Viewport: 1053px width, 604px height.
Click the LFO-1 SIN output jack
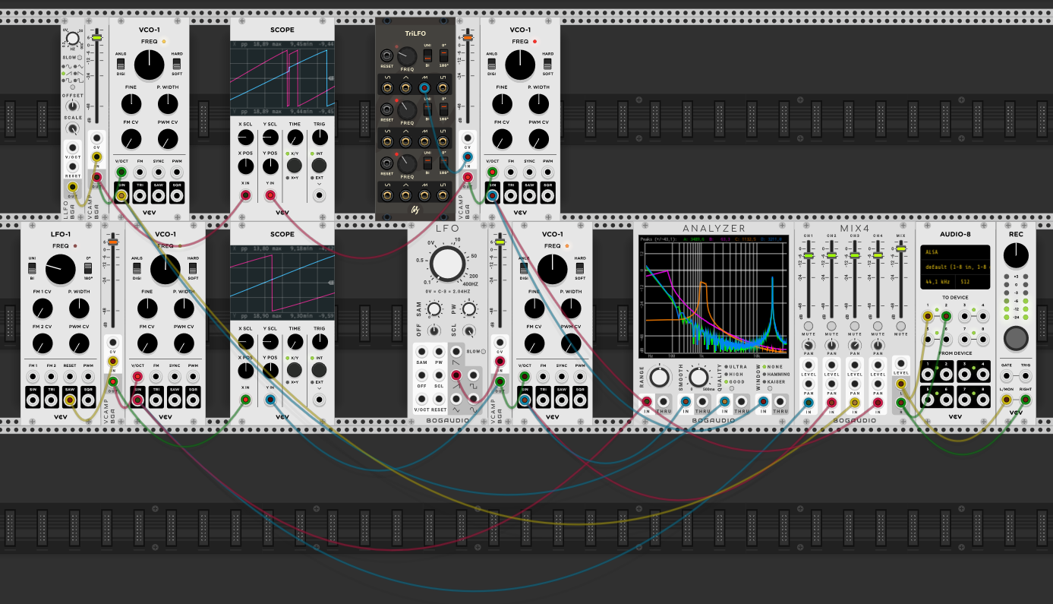point(33,400)
